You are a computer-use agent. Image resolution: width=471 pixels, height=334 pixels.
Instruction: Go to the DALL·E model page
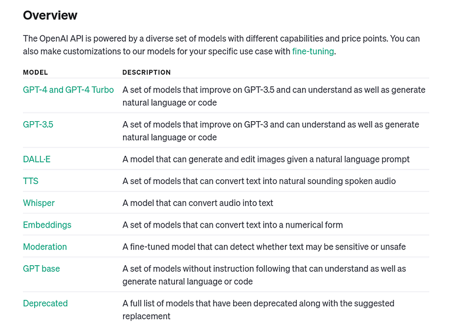(37, 159)
